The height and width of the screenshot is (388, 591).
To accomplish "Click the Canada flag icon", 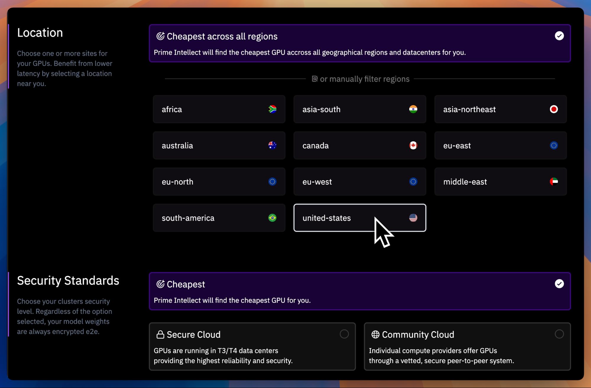I will point(413,145).
